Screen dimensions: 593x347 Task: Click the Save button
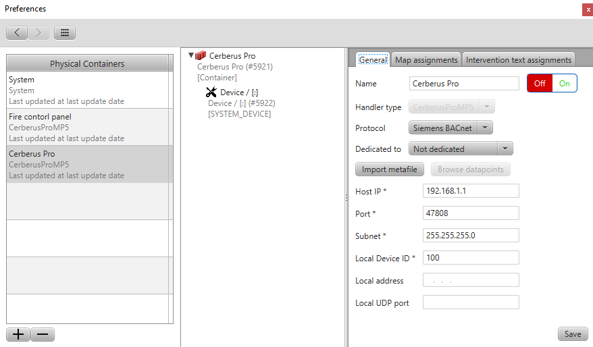(572, 334)
